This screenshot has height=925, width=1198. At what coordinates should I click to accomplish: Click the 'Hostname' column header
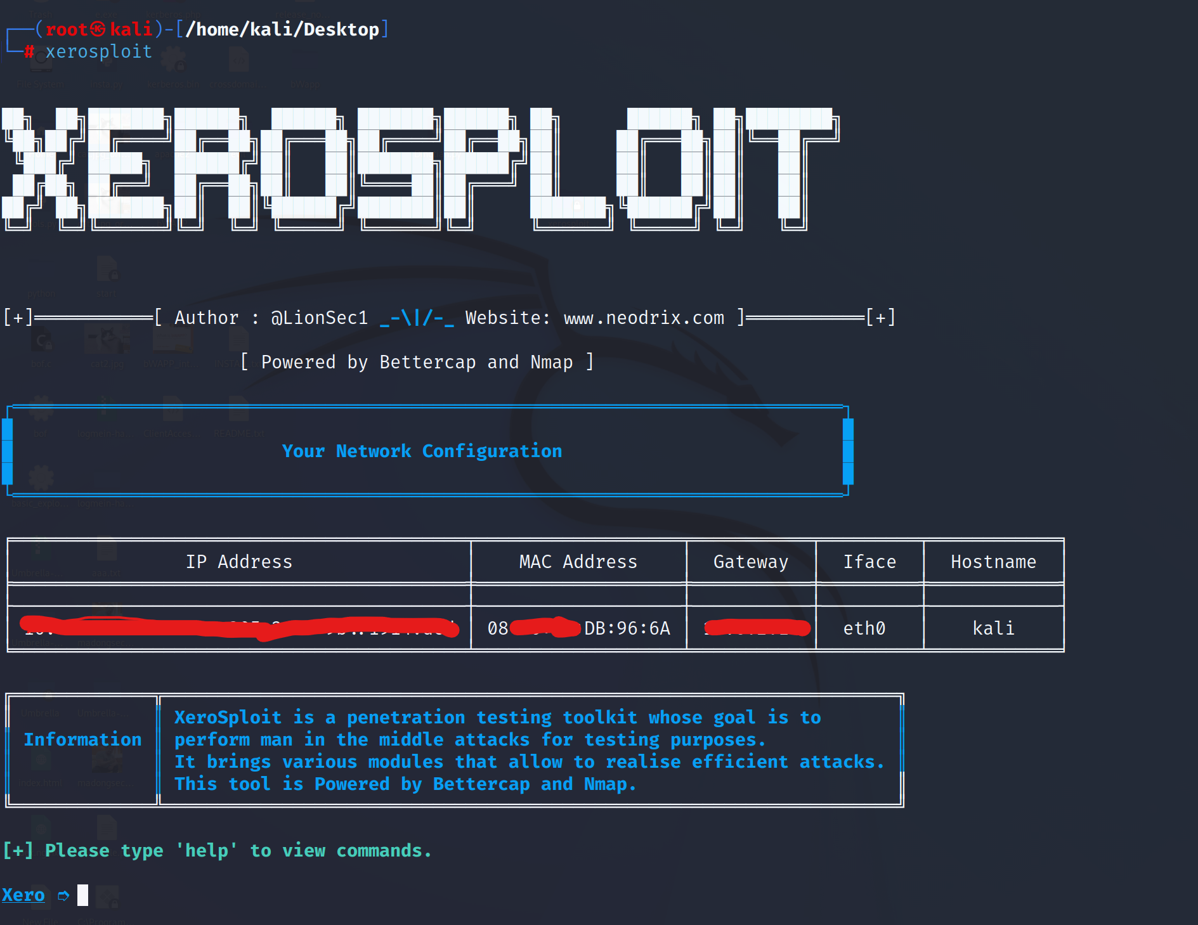click(993, 562)
